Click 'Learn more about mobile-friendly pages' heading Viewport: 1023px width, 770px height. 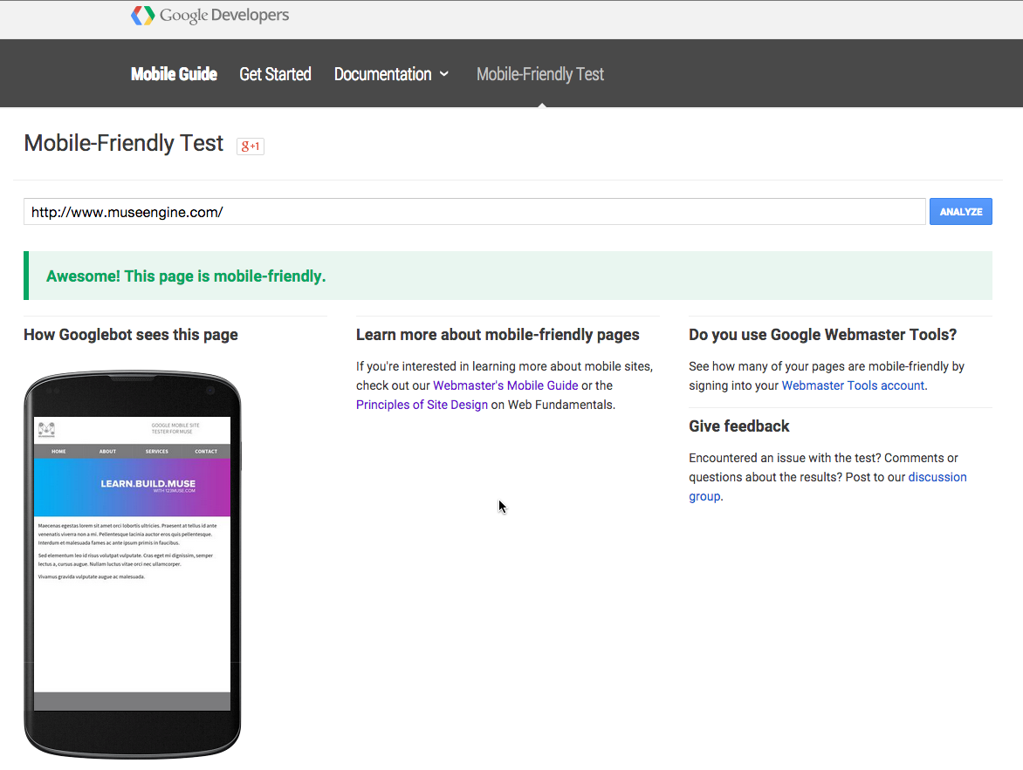coord(498,335)
